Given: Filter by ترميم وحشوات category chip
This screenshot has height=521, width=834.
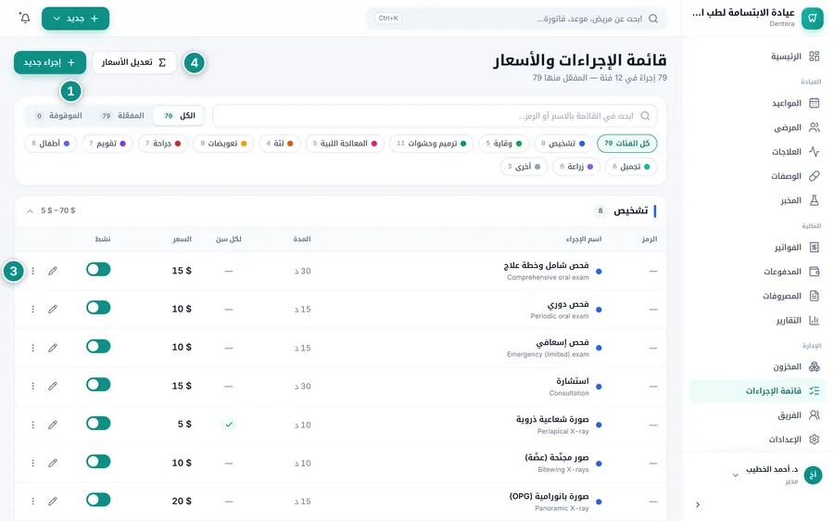Looking at the screenshot, I should pyautogui.click(x=431, y=143).
